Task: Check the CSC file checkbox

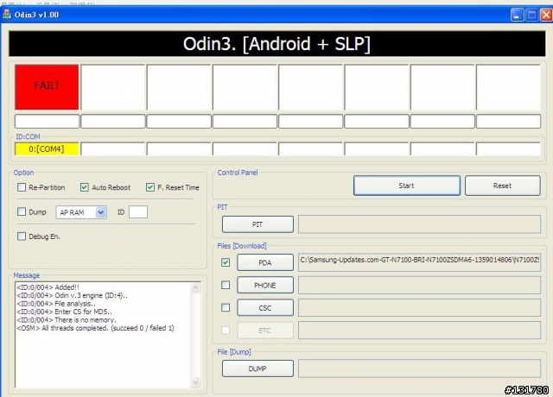Action: [226, 307]
